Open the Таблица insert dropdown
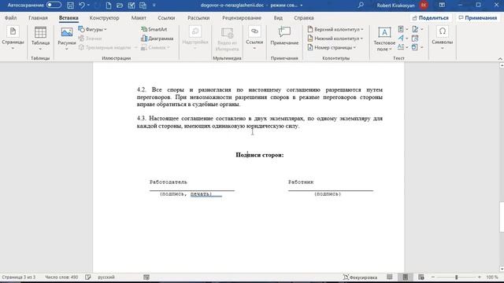This screenshot has width=504, height=283. [40, 39]
